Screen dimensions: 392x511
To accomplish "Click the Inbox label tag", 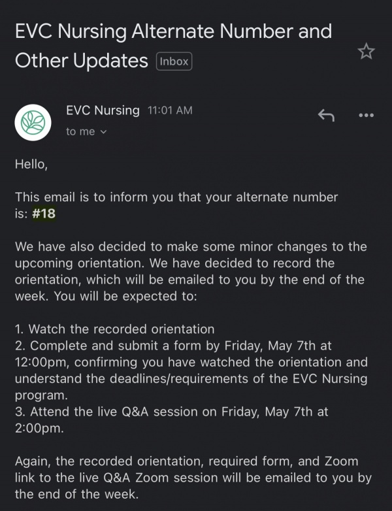I will point(174,61).
